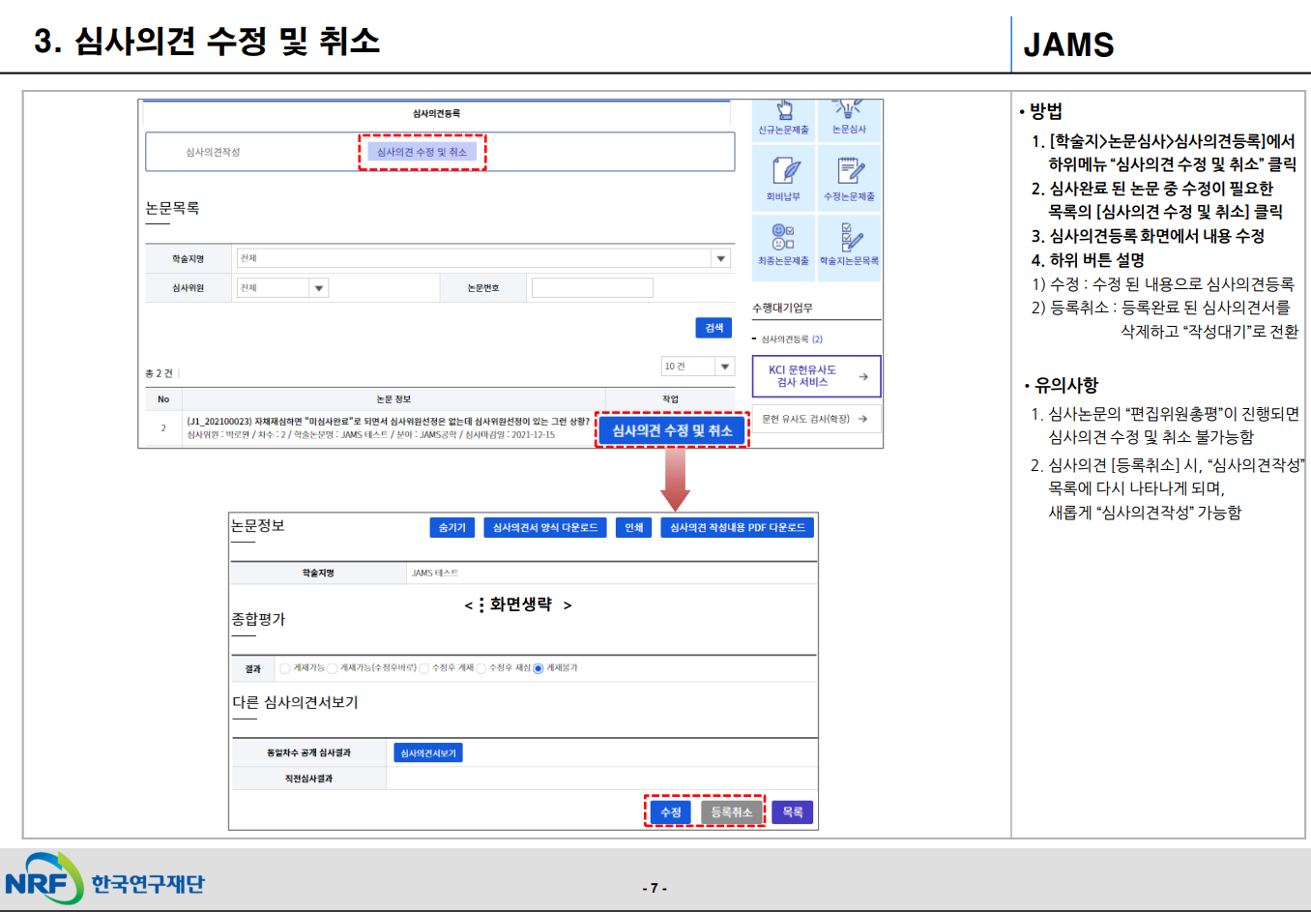Click the 심사의견 작성내용 PDF 다운로드 button
Viewport: 1311px width, 912px height.
pos(737,527)
